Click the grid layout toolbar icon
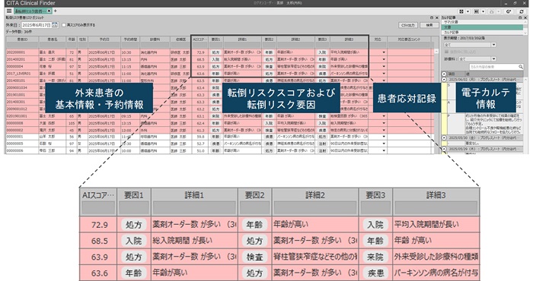Image resolution: width=533 pixels, height=281 pixels. [461, 11]
